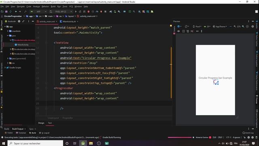Click the Project panel options dots icon

(28, 21)
